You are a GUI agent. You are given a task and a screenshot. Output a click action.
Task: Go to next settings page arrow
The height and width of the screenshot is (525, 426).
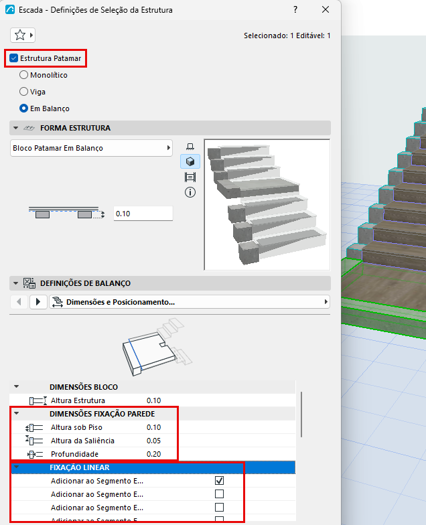38,302
